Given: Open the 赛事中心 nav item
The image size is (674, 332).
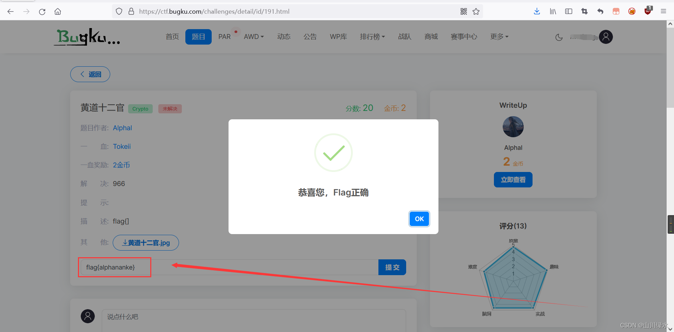Looking at the screenshot, I should [x=464, y=37].
